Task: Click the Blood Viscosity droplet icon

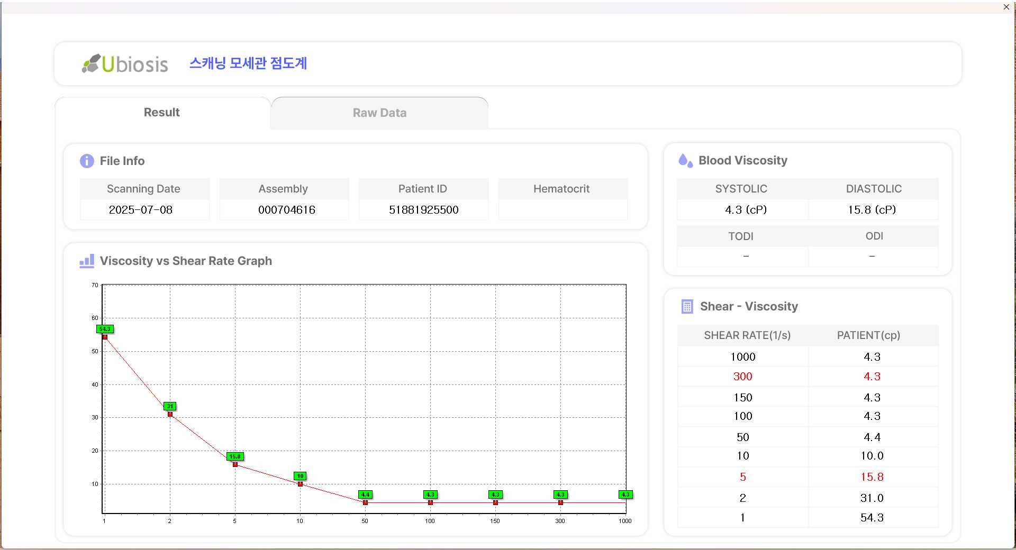Action: pyautogui.click(x=685, y=160)
